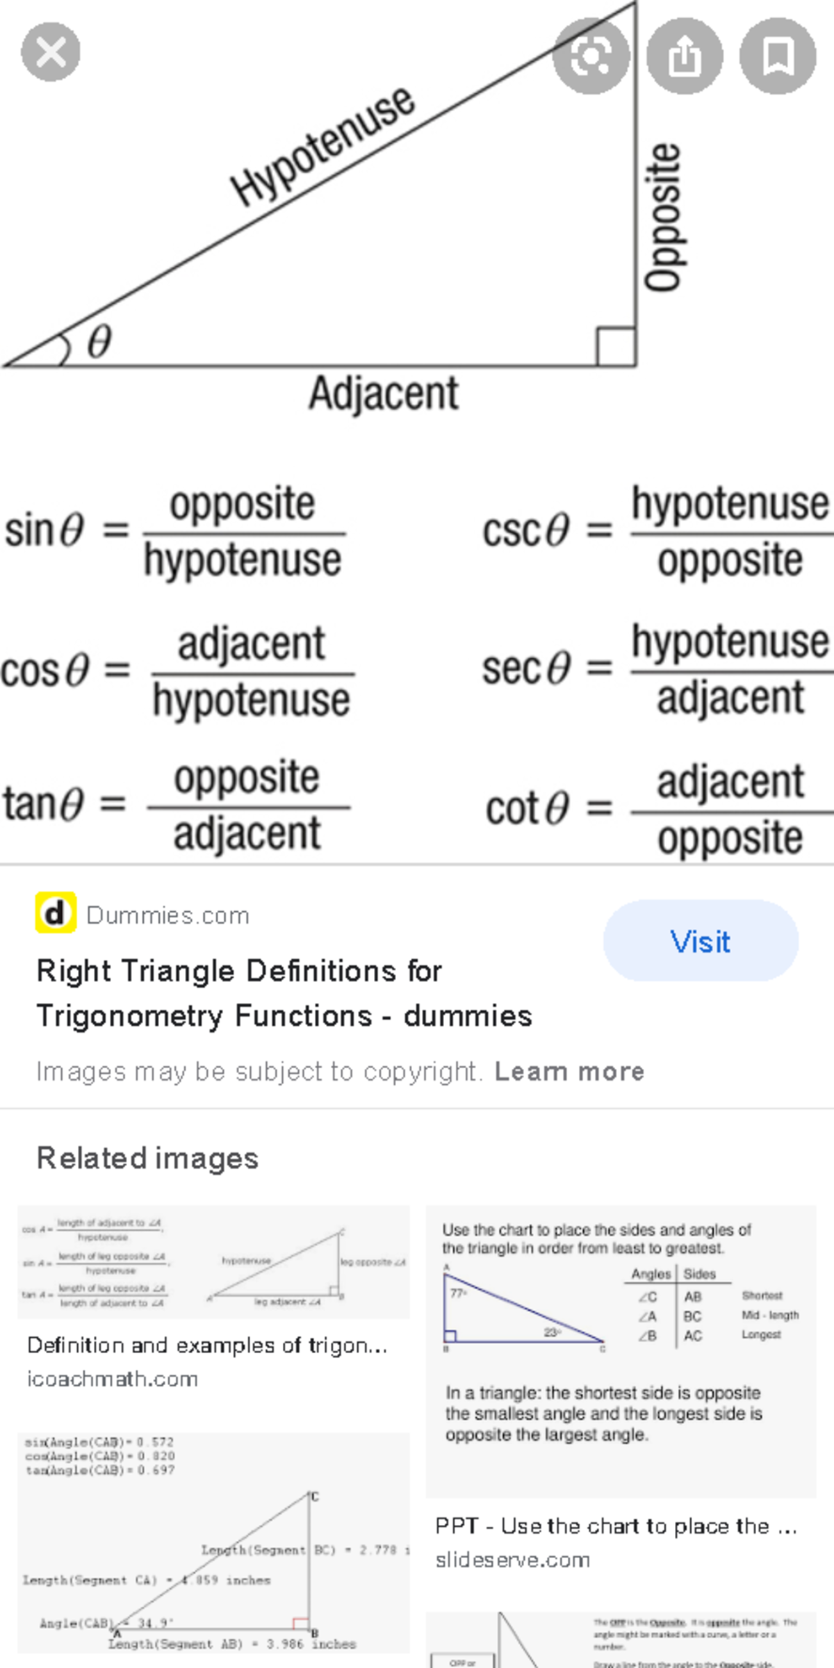Open PPT - Use the chart result

(x=615, y=1526)
